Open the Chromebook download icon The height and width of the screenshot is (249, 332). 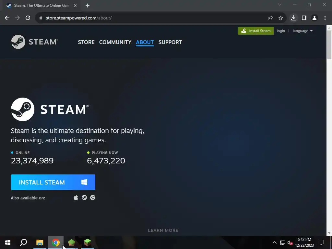93,197
